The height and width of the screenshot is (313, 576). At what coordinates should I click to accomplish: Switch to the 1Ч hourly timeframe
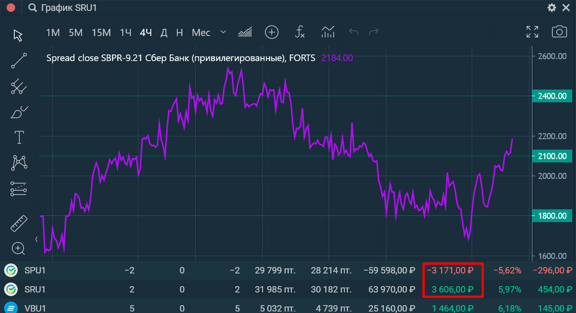[126, 33]
